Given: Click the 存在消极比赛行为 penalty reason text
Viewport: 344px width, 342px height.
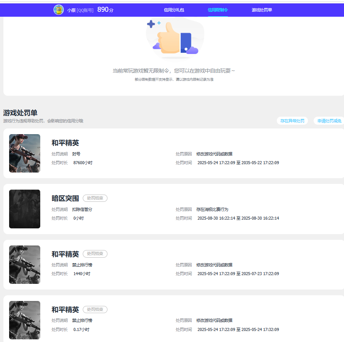Looking at the screenshot, I should tap(212, 209).
